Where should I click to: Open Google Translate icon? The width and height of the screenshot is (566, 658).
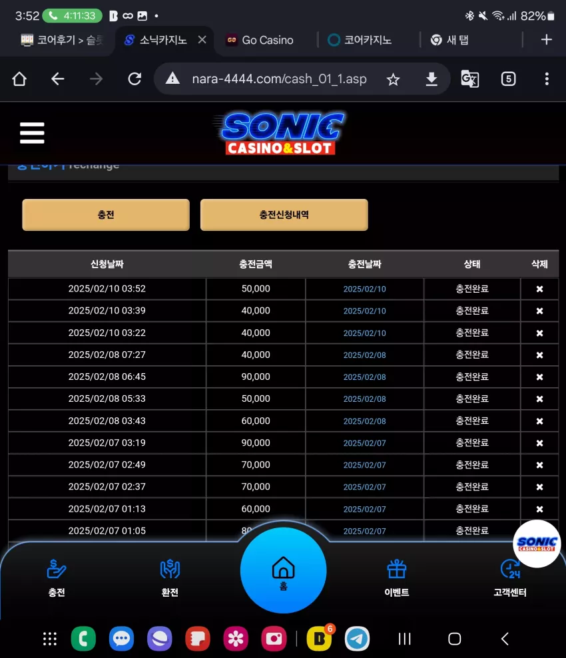(470, 79)
